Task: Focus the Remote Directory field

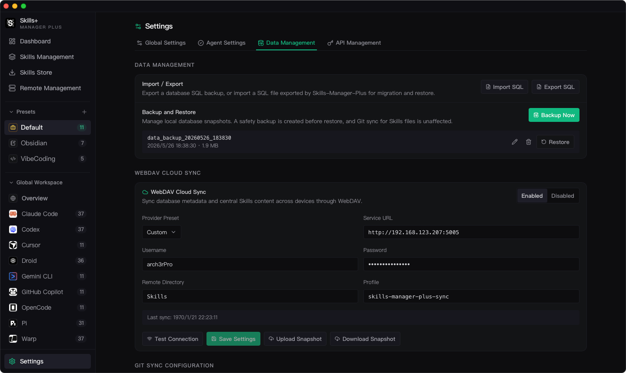Action: [250, 296]
